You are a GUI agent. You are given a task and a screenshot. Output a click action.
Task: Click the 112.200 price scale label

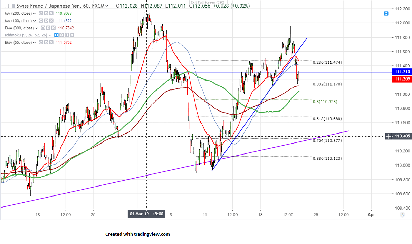(x=402, y=9)
